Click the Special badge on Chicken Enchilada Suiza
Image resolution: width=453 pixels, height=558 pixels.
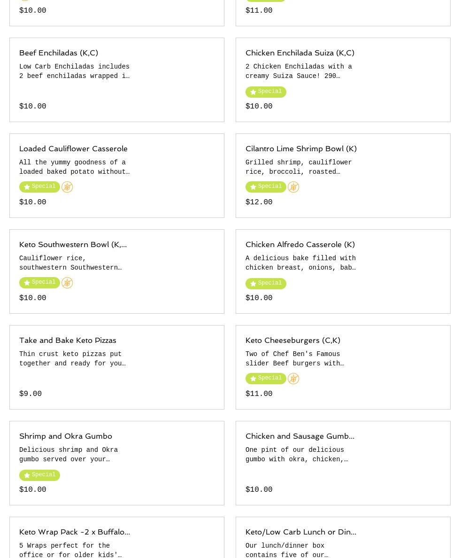(x=266, y=92)
